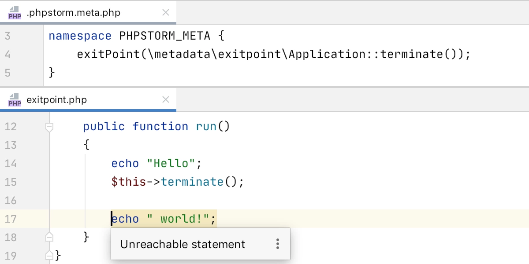Click the '$this' variable on line 15
The width and height of the screenshot is (529, 264).
[x=129, y=182]
